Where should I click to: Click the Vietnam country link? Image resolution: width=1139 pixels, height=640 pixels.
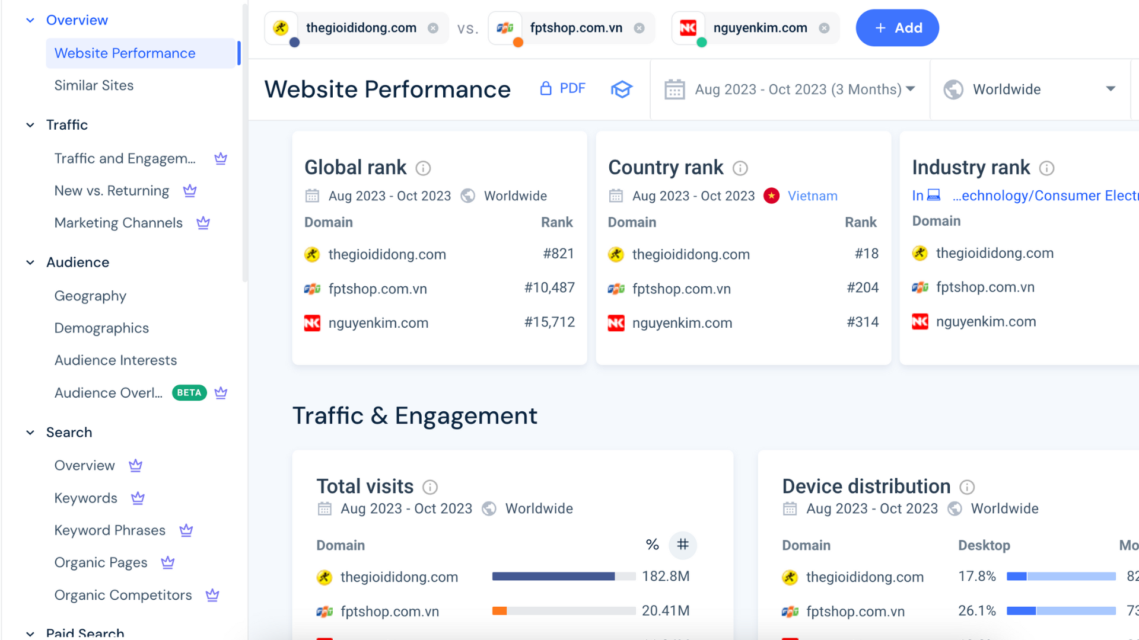(x=812, y=196)
